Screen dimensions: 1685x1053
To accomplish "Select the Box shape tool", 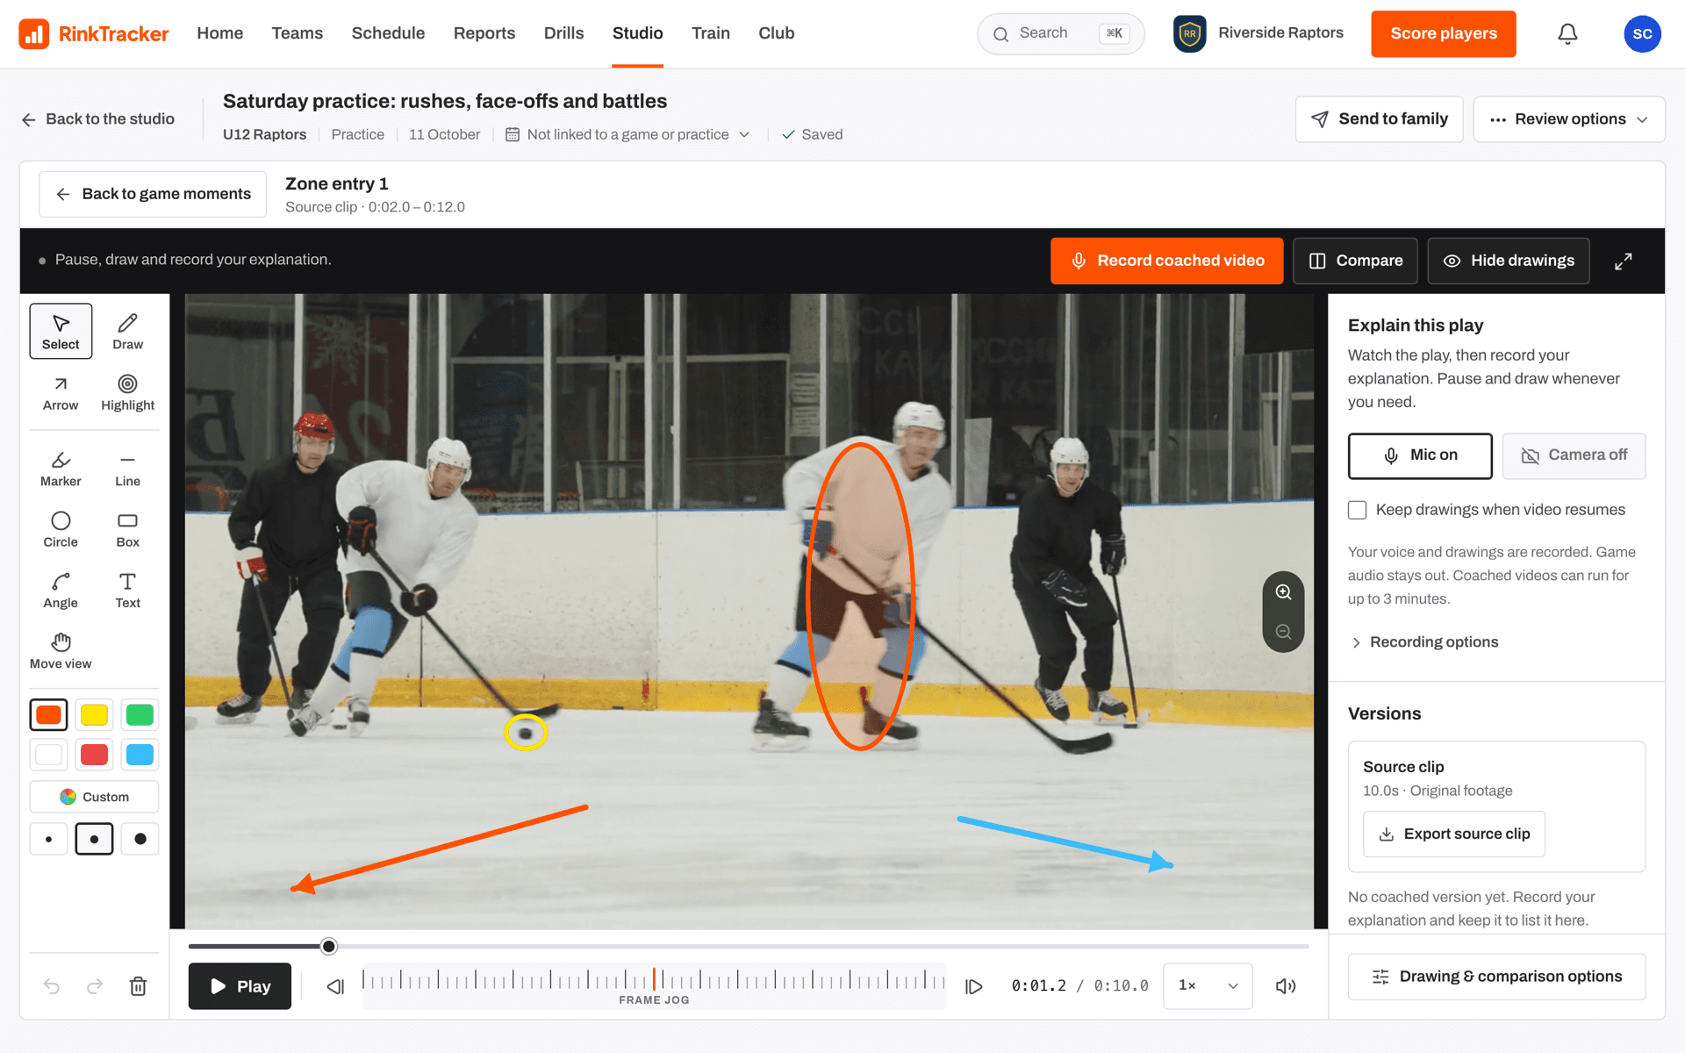I will click(x=127, y=529).
